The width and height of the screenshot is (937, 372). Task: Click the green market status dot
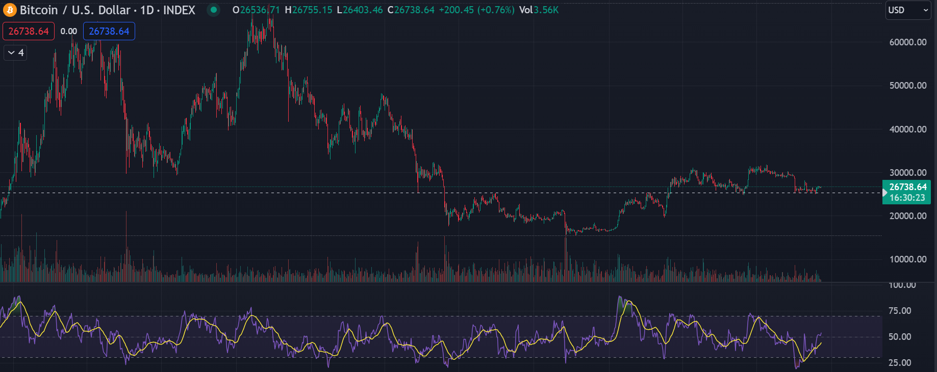pyautogui.click(x=214, y=10)
